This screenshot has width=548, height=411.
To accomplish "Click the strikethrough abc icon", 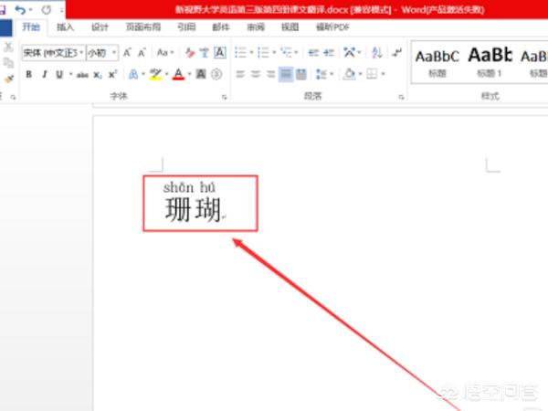I will (82, 74).
